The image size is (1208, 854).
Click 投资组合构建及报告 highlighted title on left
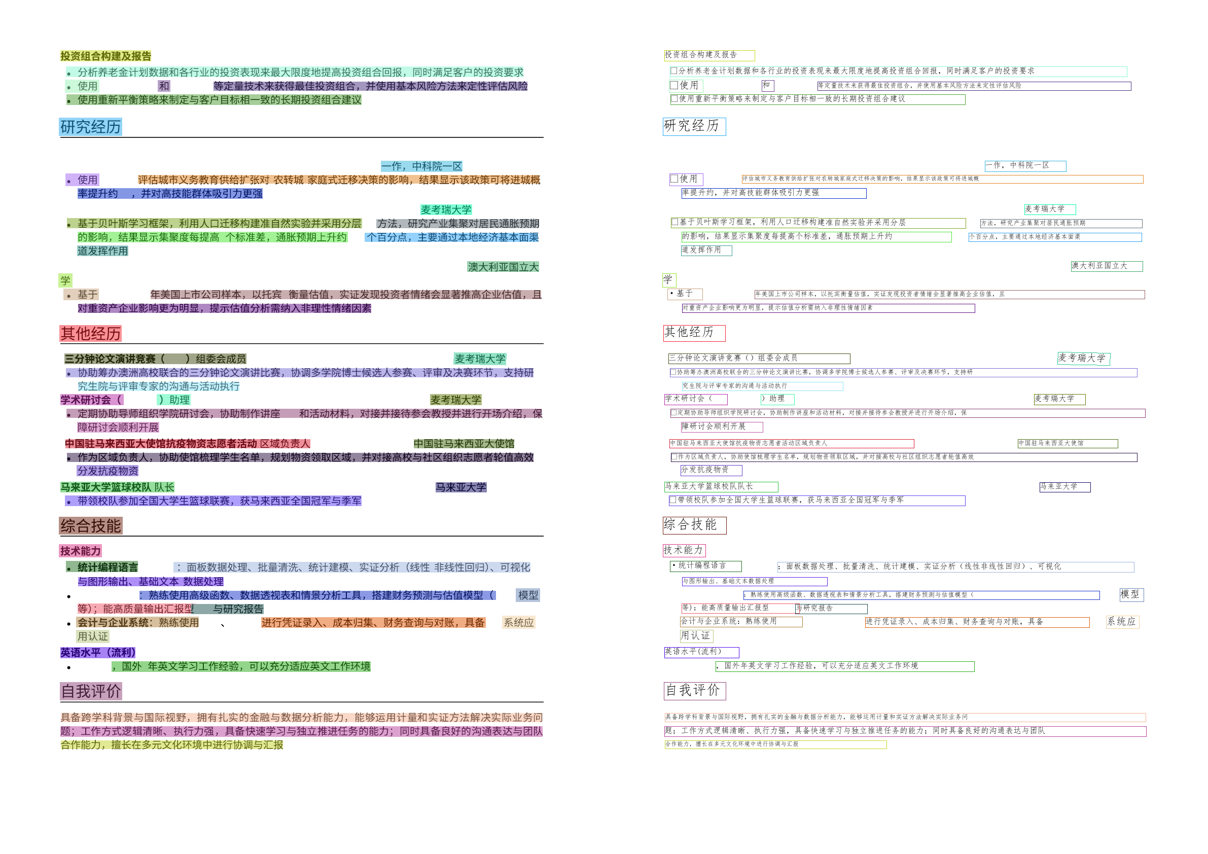[106, 56]
